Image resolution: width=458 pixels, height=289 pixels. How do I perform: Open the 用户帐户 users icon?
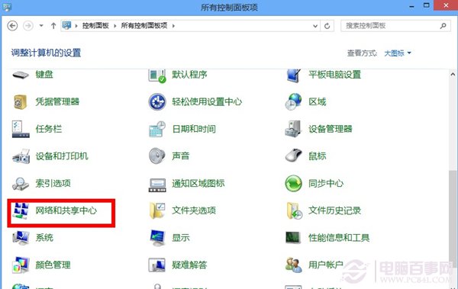coord(294,265)
